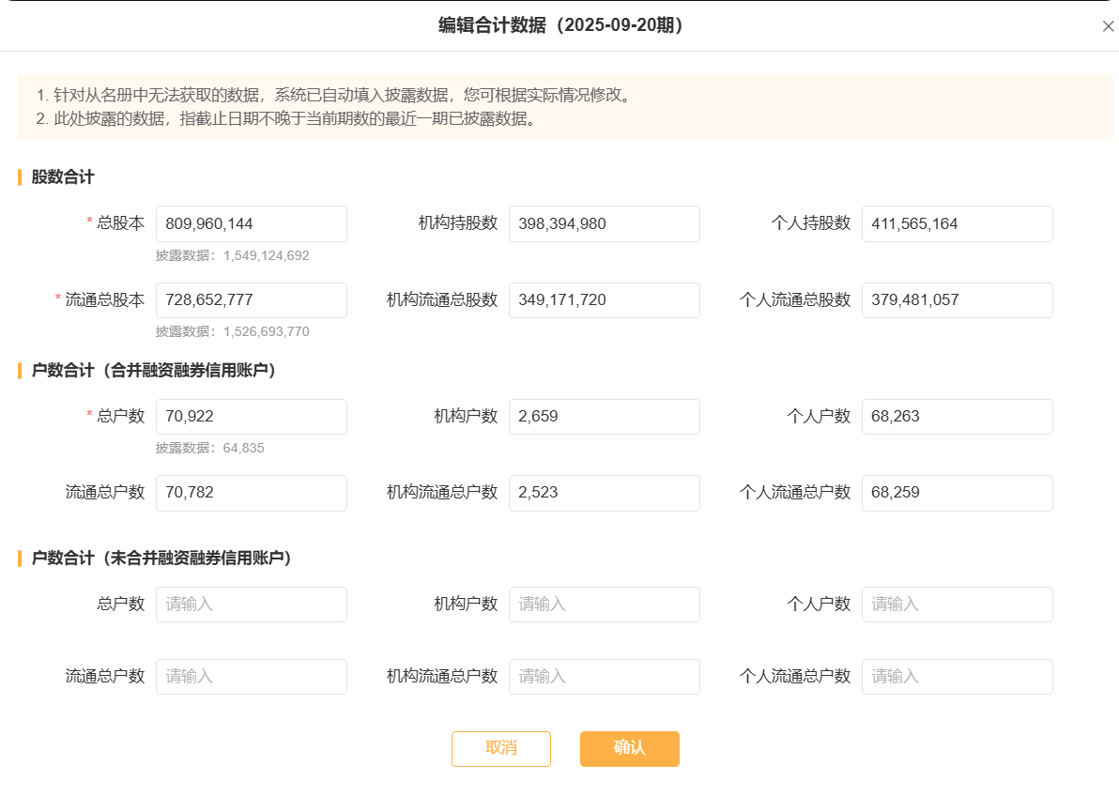
Task: Click the 取消 button
Action: click(501, 749)
